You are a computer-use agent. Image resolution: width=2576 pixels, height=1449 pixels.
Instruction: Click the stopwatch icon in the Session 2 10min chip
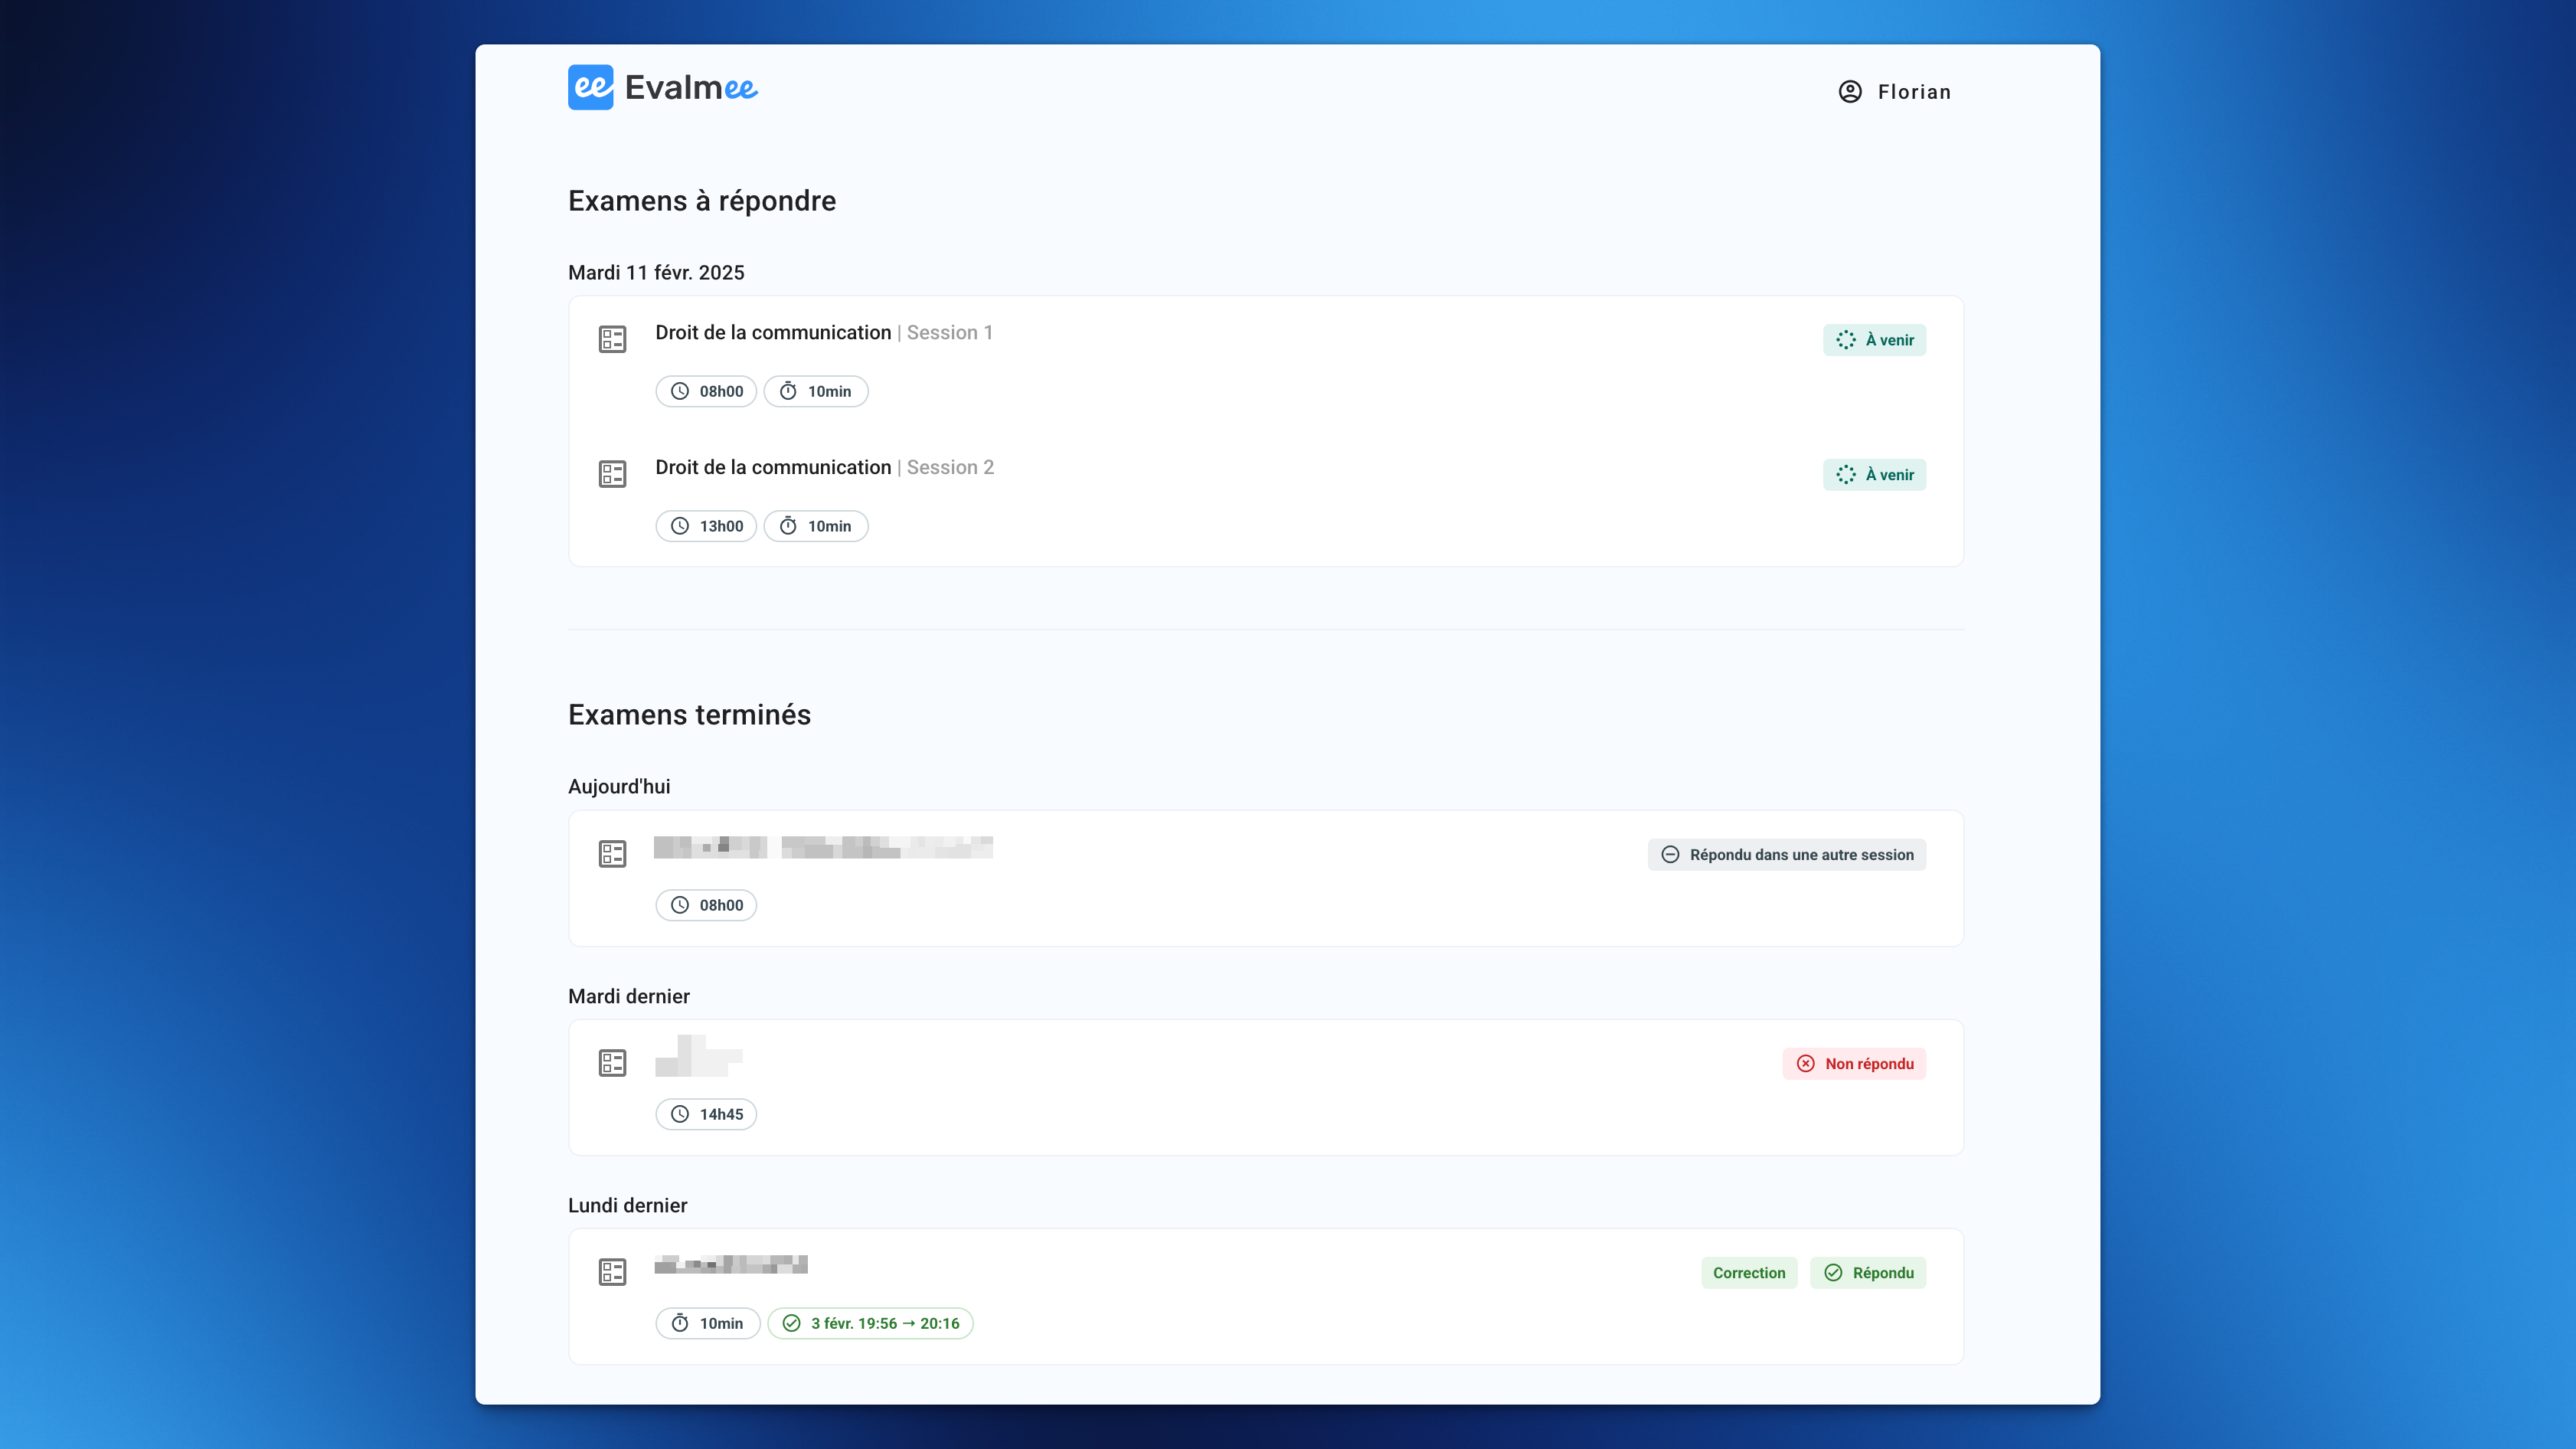tap(788, 526)
